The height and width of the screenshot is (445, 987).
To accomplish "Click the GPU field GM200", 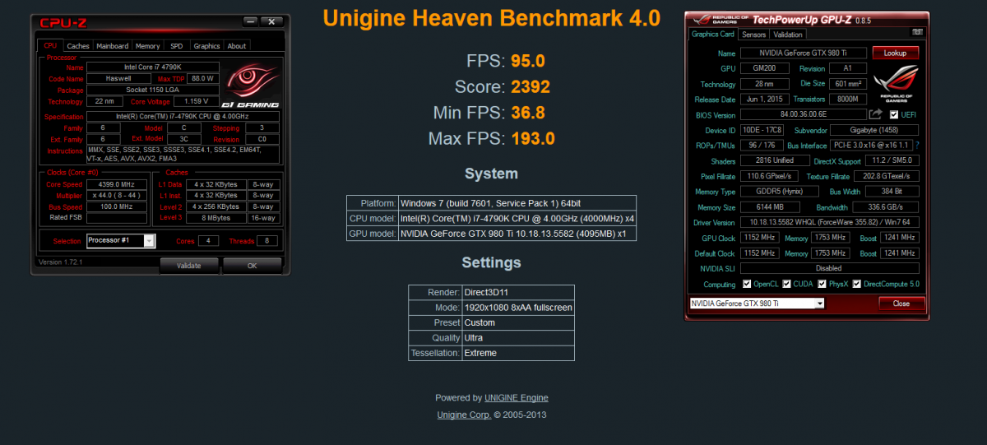I will coord(765,68).
